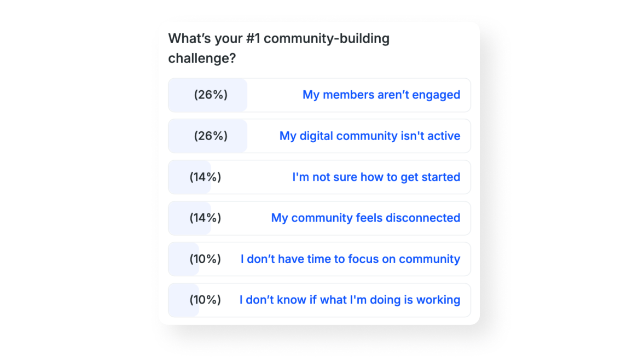The width and height of the screenshot is (639, 361).
Task: Choose 'My digital community isn't active' option
Action: (369, 136)
